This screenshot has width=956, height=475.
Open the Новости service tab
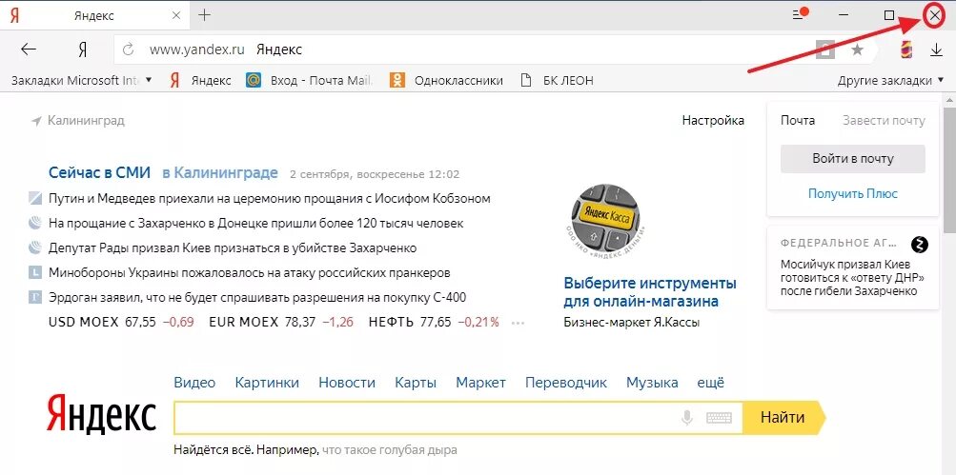(347, 383)
